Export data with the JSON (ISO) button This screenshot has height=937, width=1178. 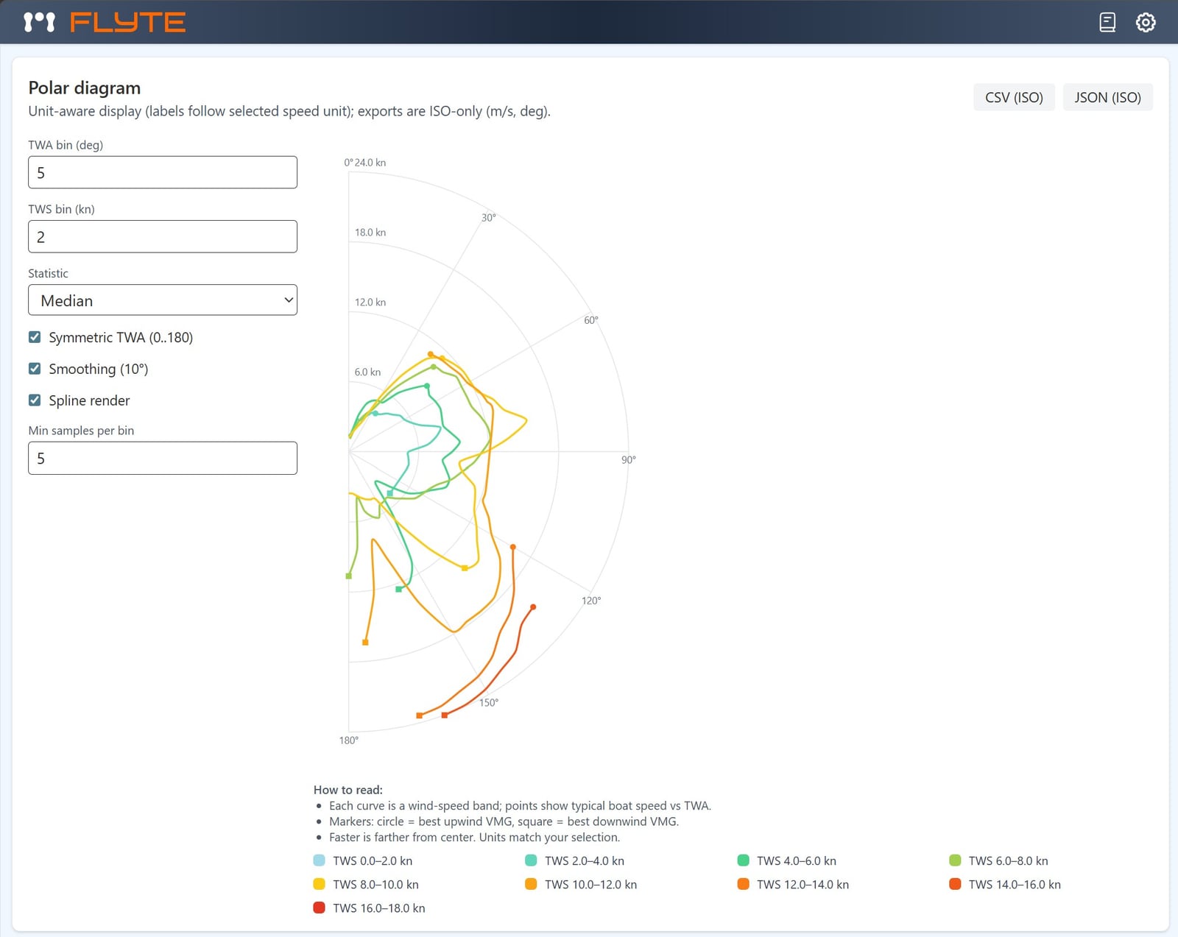(x=1107, y=96)
